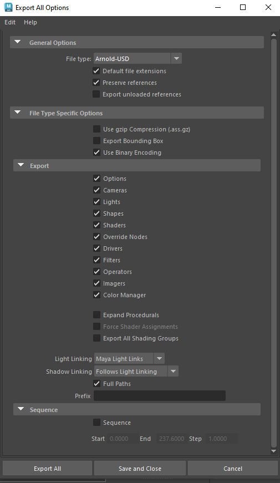Image resolution: width=280 pixels, height=483 pixels.
Task: Open the Help menu
Action: (x=30, y=22)
